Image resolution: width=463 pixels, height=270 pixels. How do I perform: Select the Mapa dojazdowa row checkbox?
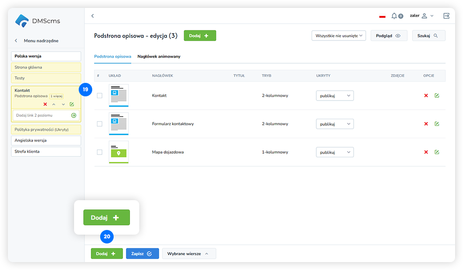[99, 152]
